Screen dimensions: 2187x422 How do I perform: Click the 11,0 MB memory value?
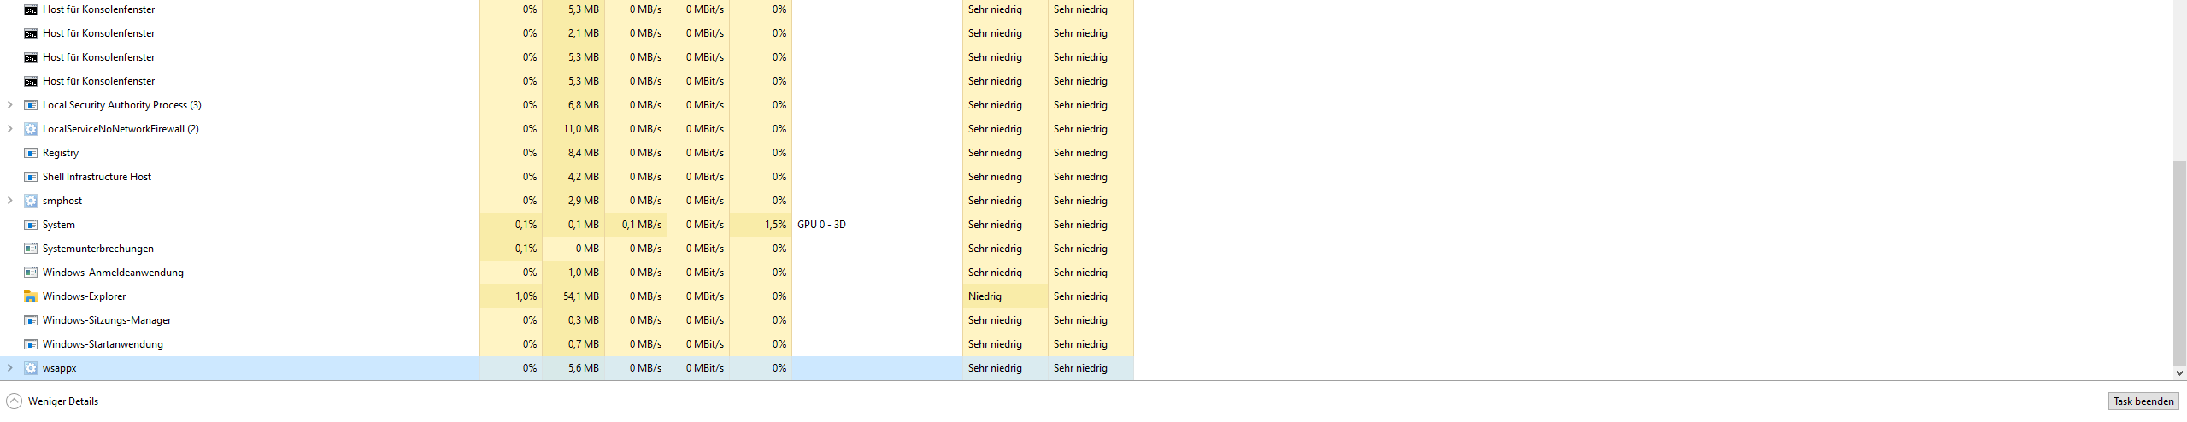tap(581, 129)
